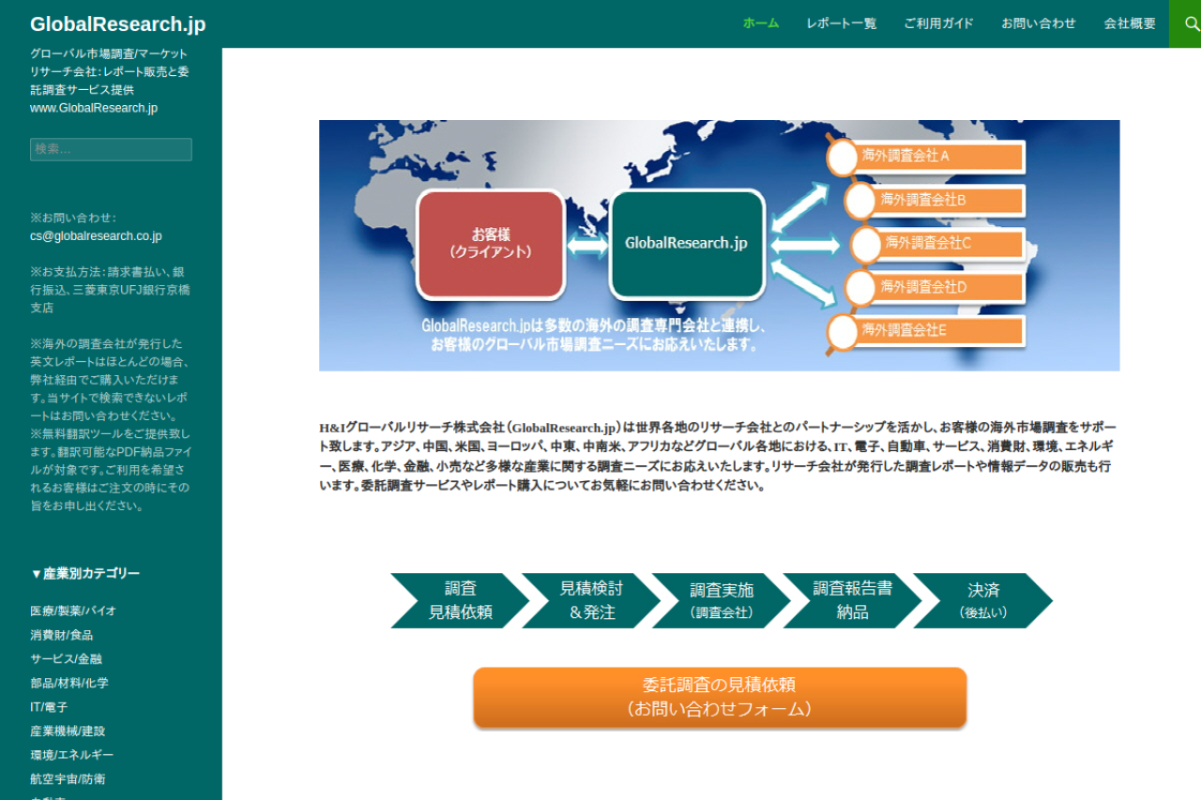Open the お問い合わせ menu item

click(1039, 23)
